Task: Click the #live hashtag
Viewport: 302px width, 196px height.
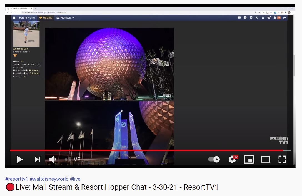Action: [75, 179]
